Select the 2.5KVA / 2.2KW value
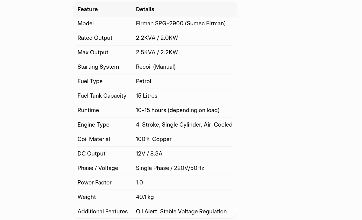This screenshot has height=220, width=362. [157, 52]
